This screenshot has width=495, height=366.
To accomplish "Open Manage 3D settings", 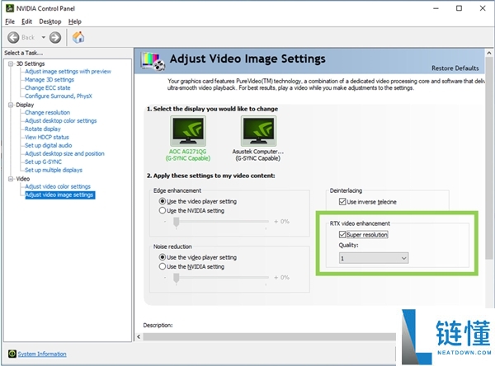I will 49,79.
